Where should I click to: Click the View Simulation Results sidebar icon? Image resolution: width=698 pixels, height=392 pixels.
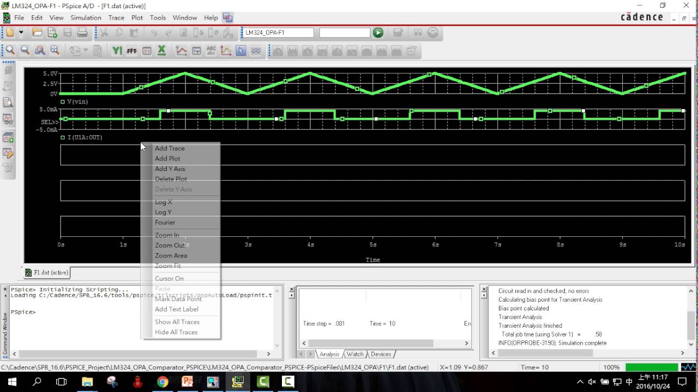pyautogui.click(x=8, y=118)
